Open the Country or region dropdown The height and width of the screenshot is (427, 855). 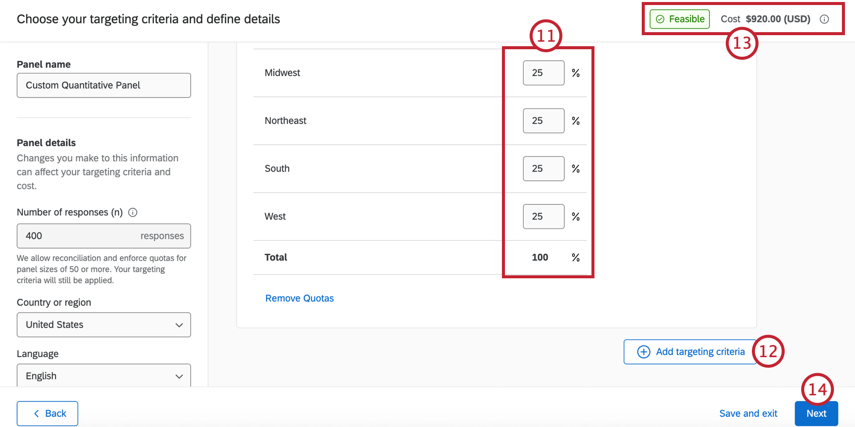(x=104, y=325)
